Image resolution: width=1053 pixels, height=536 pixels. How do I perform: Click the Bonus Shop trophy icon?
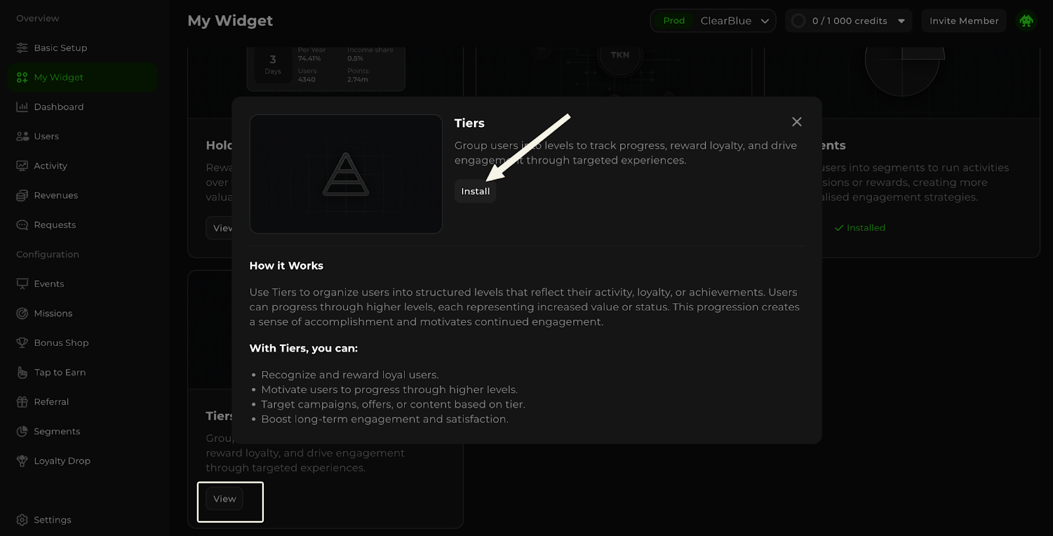tap(22, 343)
